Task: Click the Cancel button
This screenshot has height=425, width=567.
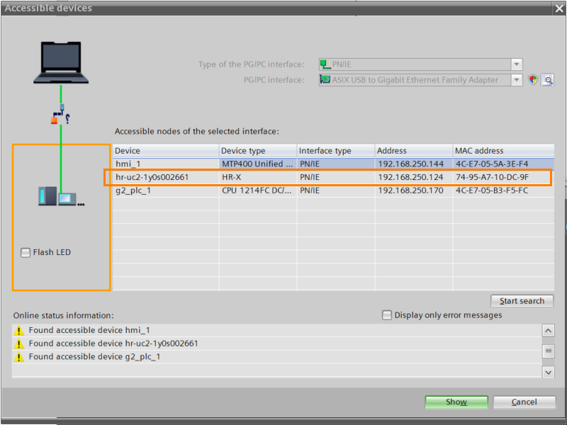Action: click(524, 402)
